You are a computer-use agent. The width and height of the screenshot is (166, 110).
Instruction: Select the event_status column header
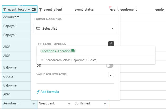[x=84, y=10]
